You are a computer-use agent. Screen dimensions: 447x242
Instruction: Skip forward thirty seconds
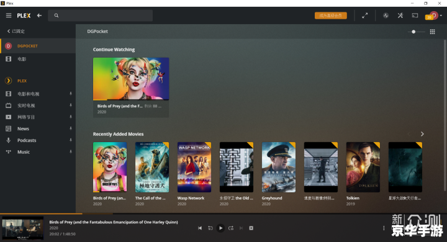[231, 228]
